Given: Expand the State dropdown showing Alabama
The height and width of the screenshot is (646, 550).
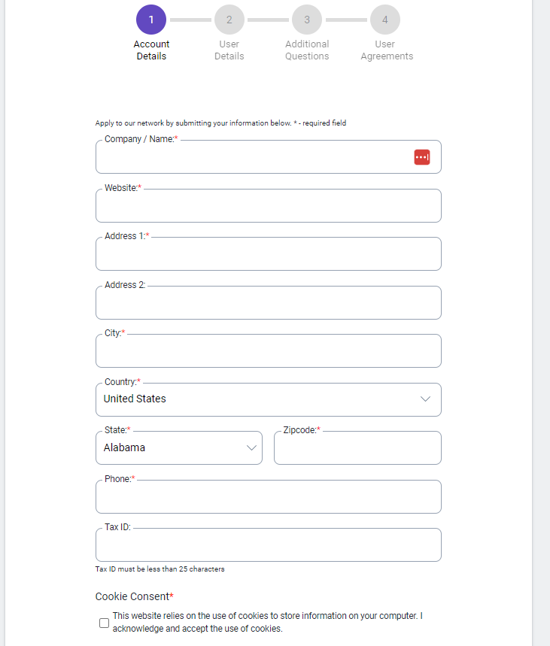Looking at the screenshot, I should pos(179,447).
